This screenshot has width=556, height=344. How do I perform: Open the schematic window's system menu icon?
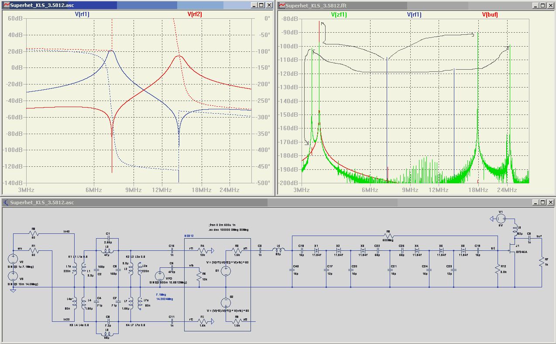coord(6,202)
